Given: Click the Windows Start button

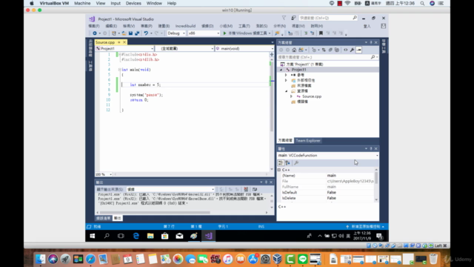Looking at the screenshot, I should [x=93, y=236].
